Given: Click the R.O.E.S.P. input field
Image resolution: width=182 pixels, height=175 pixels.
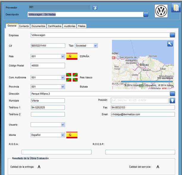Looking at the screenshot, I should (140, 152).
